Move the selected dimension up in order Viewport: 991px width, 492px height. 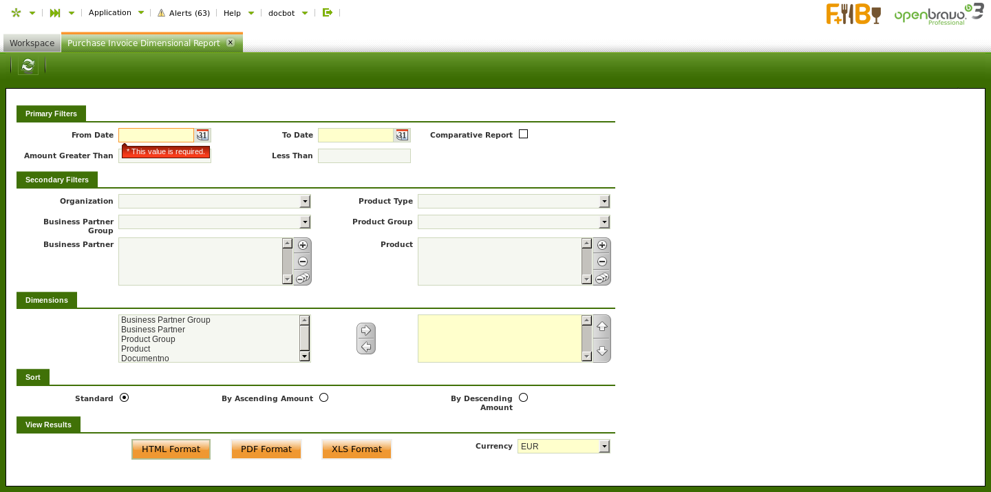pyautogui.click(x=601, y=327)
